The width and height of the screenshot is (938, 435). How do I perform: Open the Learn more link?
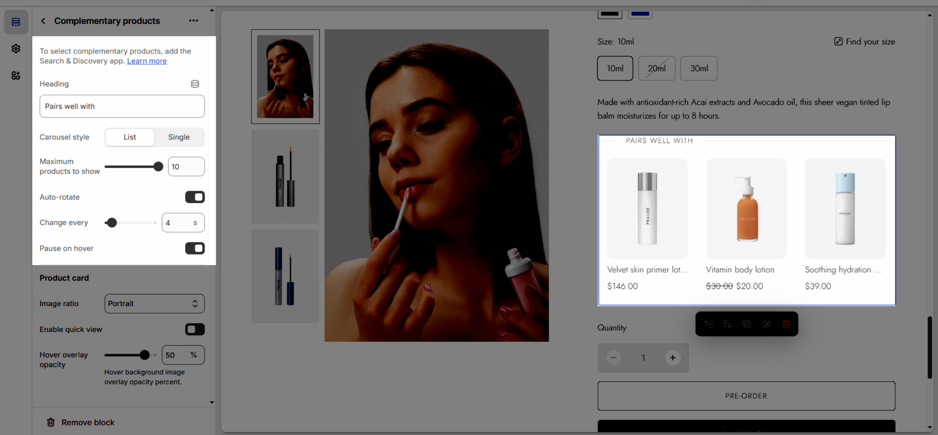(x=147, y=61)
